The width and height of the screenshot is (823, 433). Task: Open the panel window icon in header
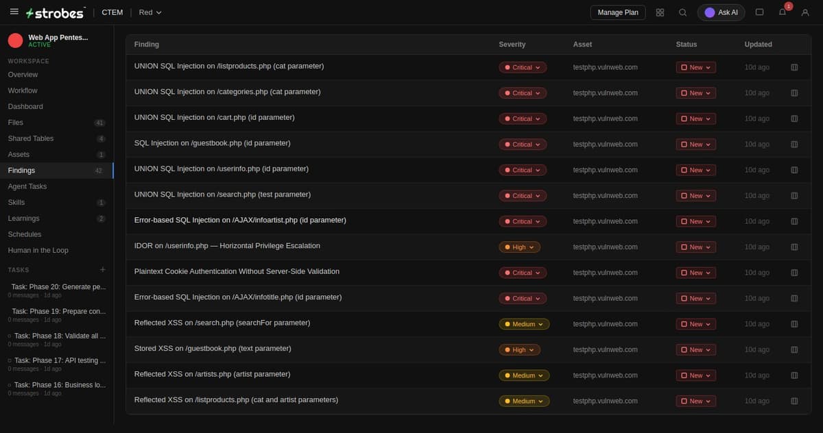pyautogui.click(x=759, y=12)
